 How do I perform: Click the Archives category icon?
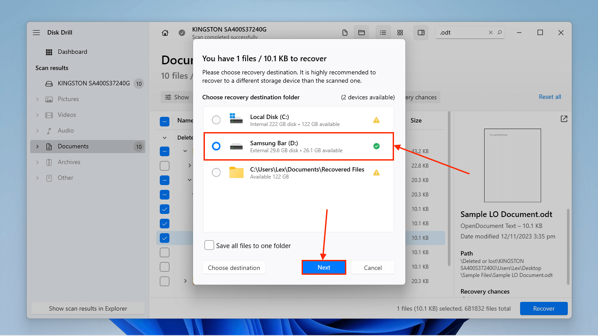pyautogui.click(x=49, y=162)
